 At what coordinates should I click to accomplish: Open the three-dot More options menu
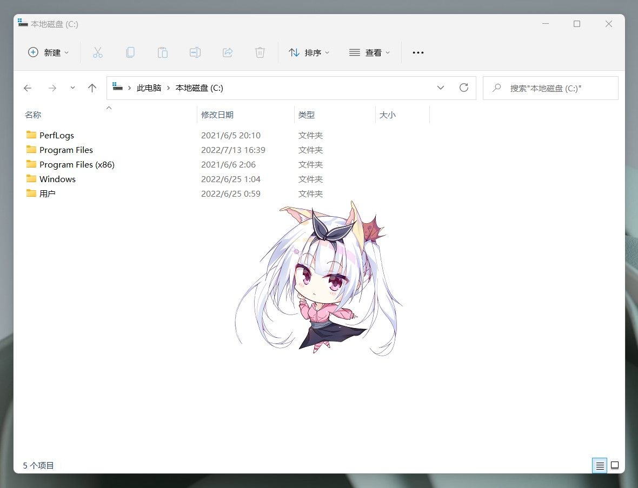click(x=418, y=52)
